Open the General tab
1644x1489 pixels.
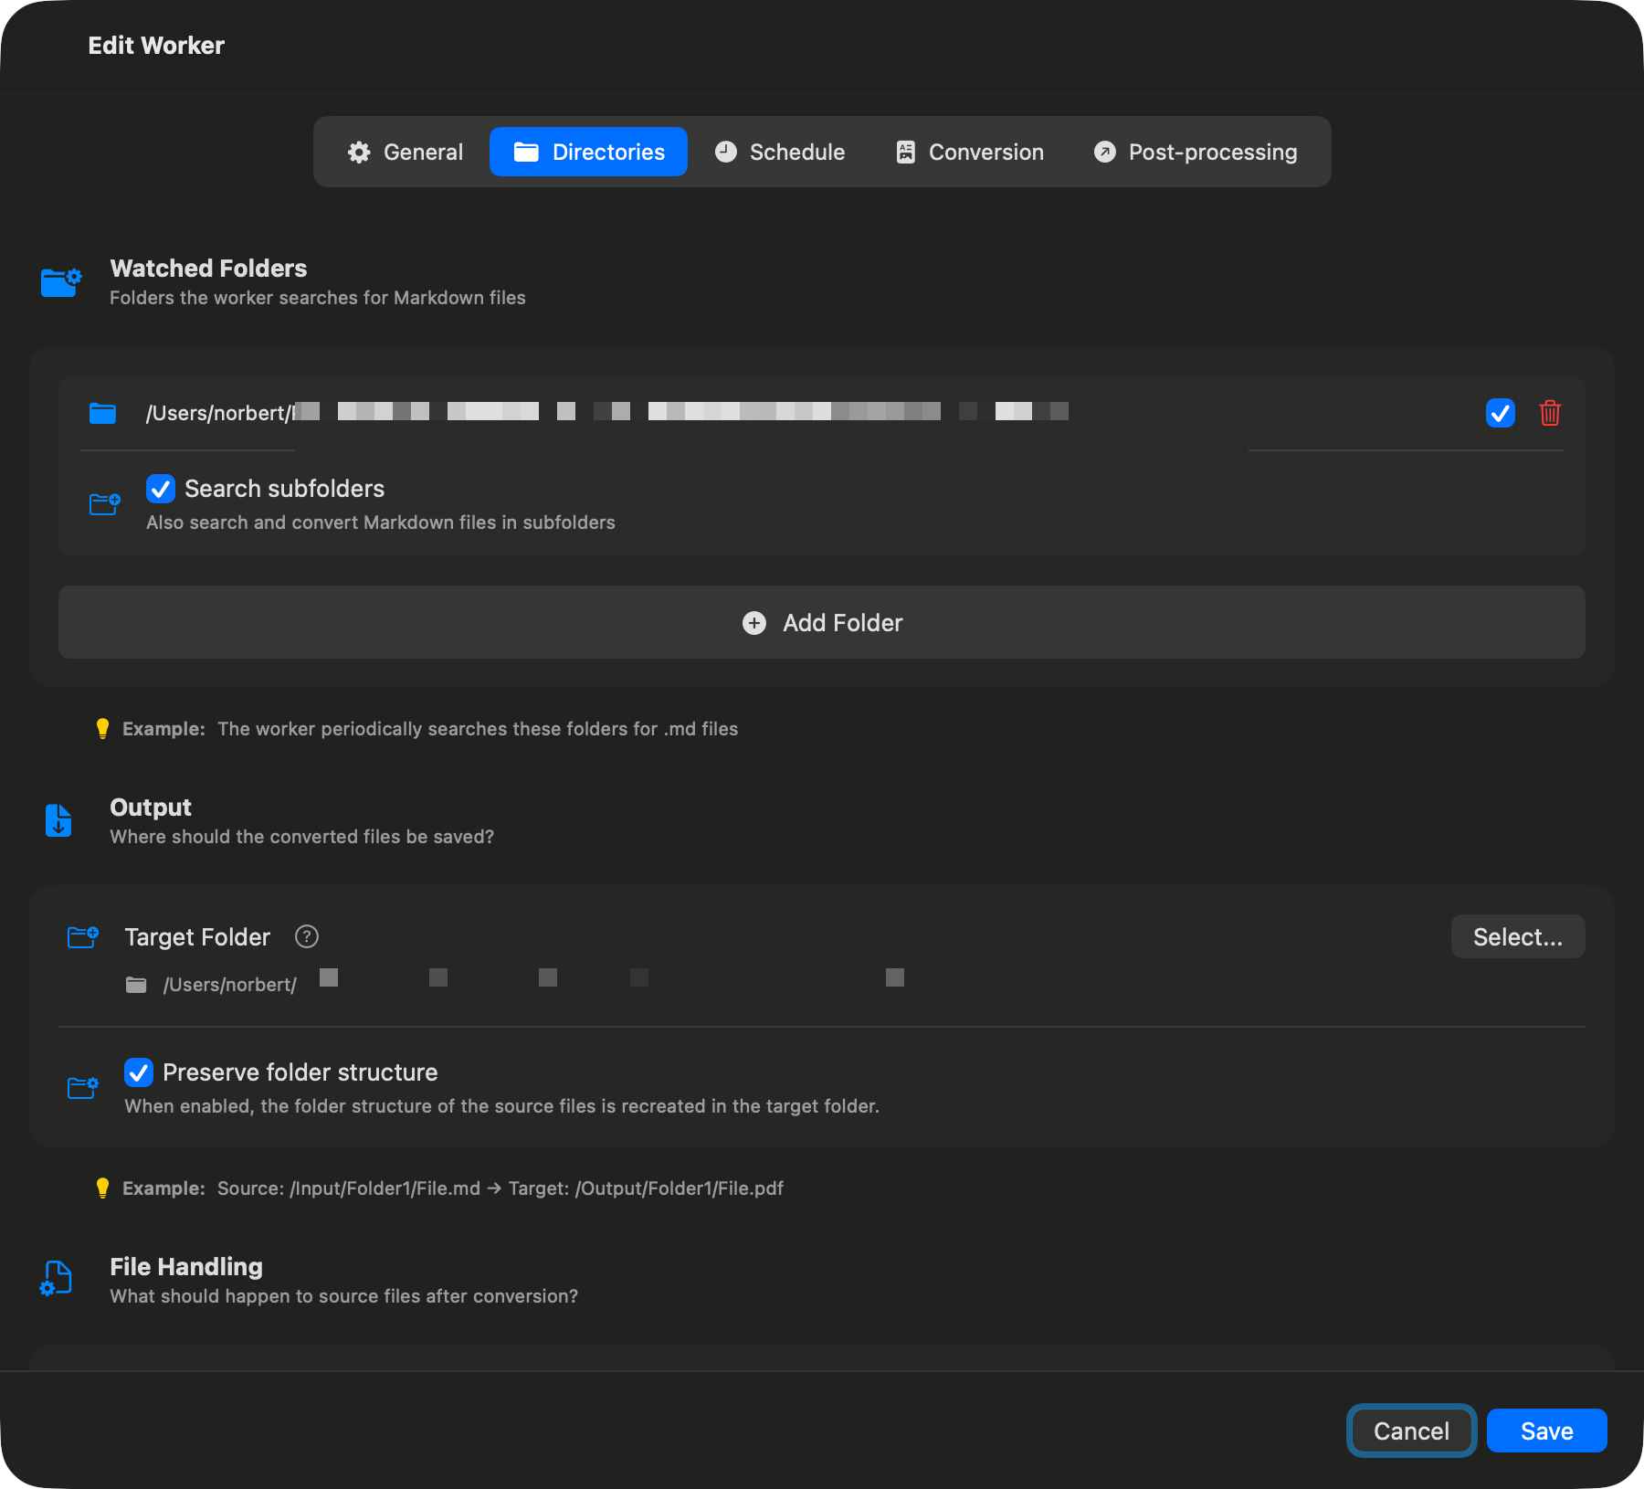pos(406,152)
